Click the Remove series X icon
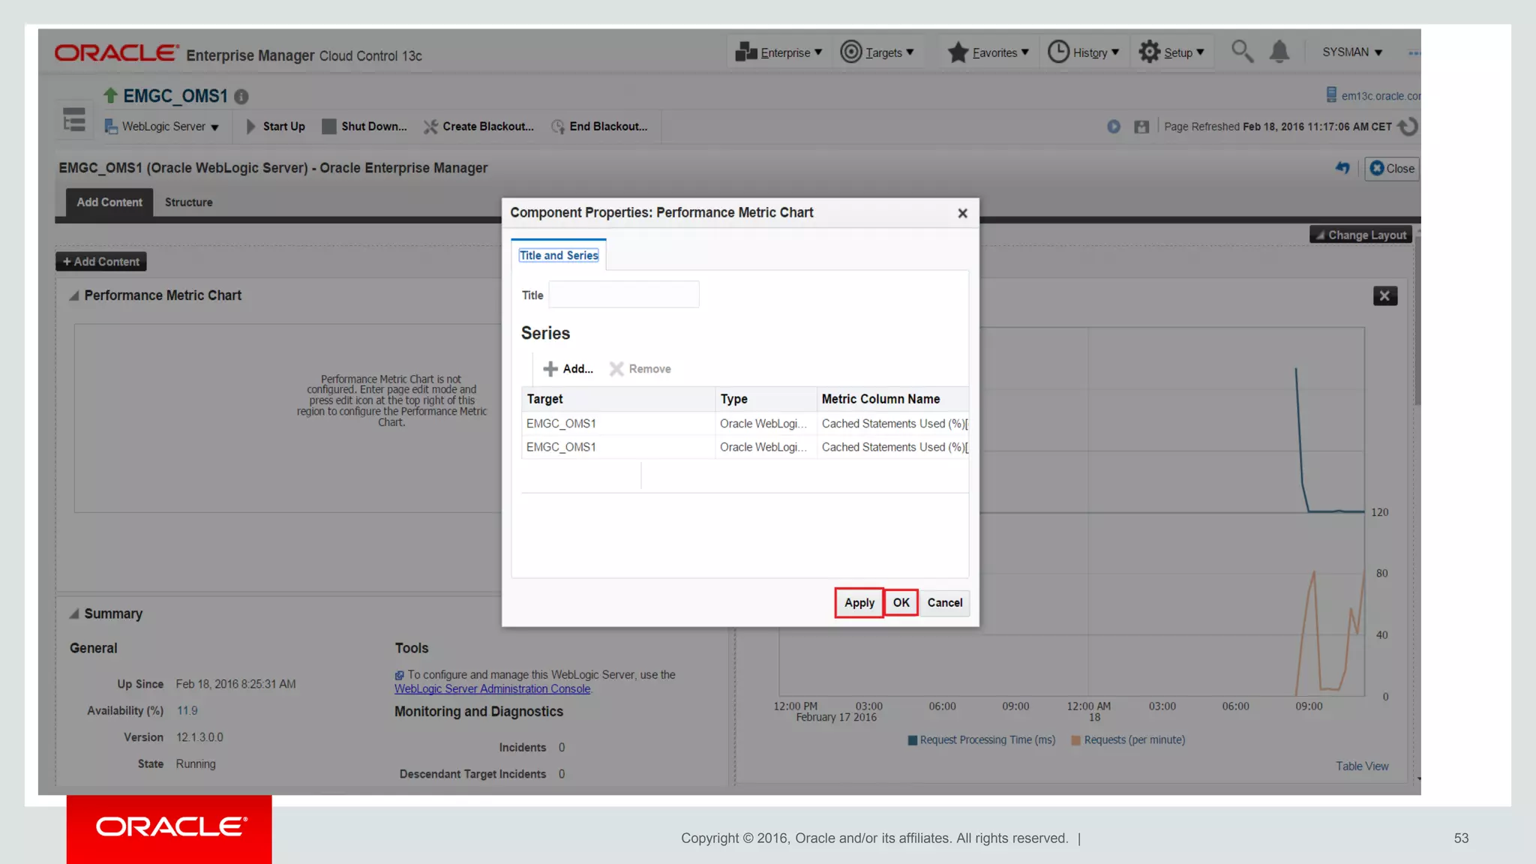This screenshot has width=1536, height=864. click(616, 369)
